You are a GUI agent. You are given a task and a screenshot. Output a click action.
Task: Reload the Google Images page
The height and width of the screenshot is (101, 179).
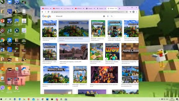(48, 12)
